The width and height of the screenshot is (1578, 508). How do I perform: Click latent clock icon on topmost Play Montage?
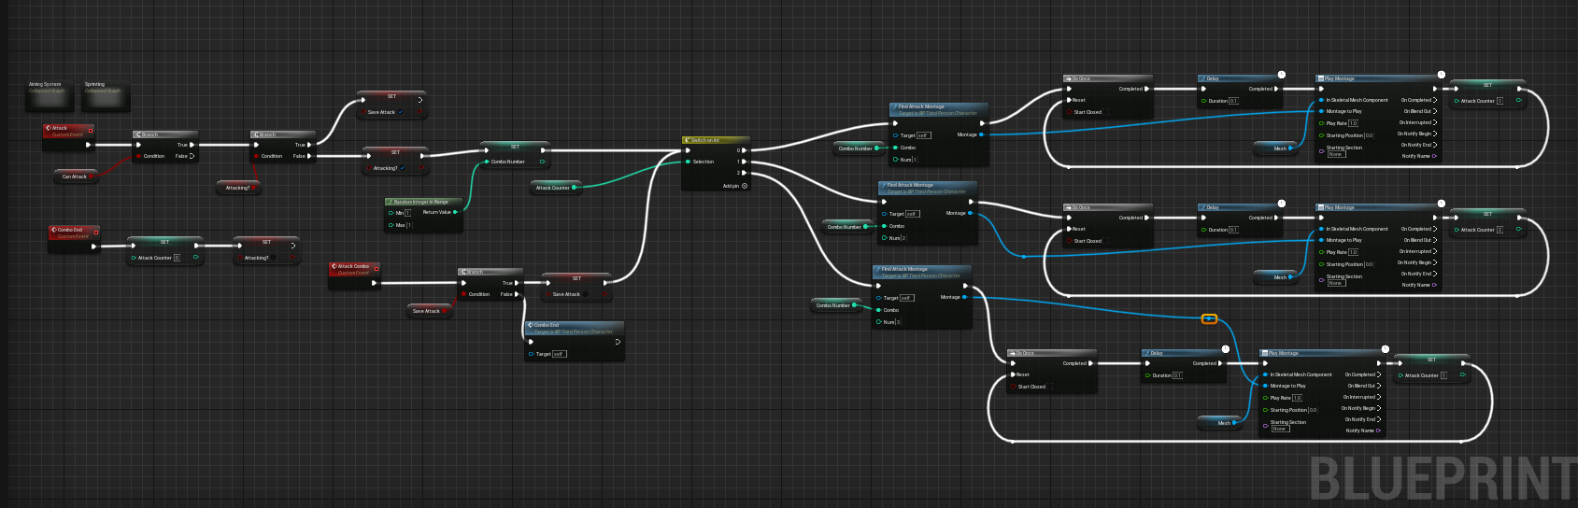point(1441,75)
